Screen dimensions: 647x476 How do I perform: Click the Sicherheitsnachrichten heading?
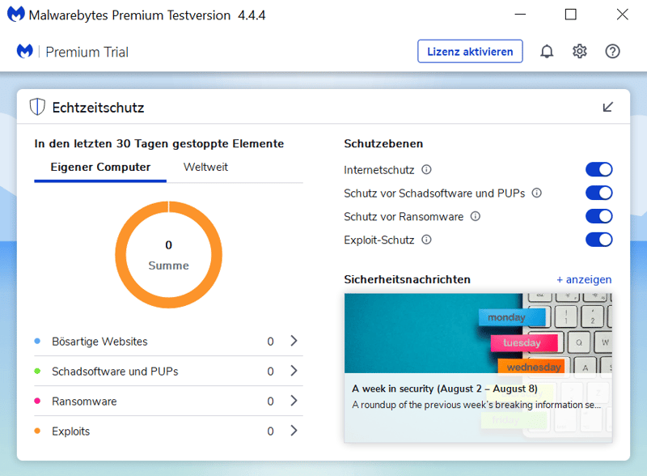tap(407, 280)
